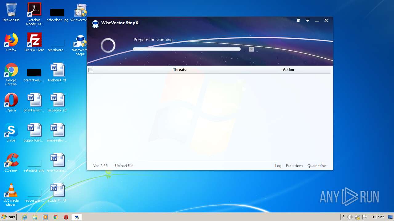Viewport: 394px width, 221px height.
Task: Select the phentermin document on desktop
Action: pos(34,103)
